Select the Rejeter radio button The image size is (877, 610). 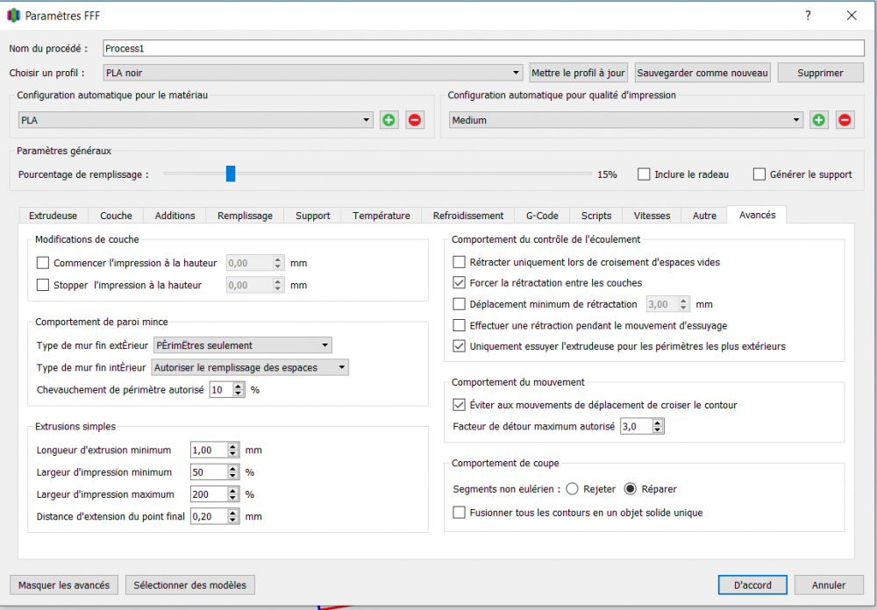click(x=572, y=489)
